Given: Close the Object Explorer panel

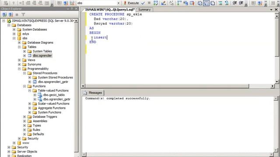Looking at the screenshot, I should [x=76, y=9].
